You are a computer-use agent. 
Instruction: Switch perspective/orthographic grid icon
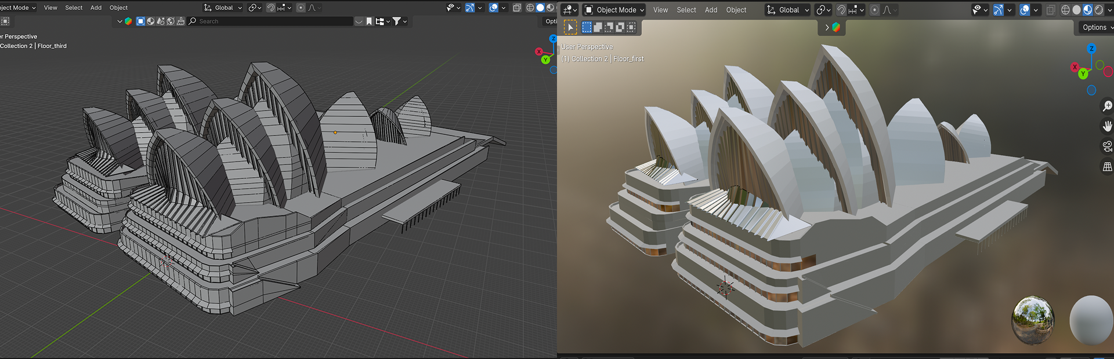pos(1107,167)
